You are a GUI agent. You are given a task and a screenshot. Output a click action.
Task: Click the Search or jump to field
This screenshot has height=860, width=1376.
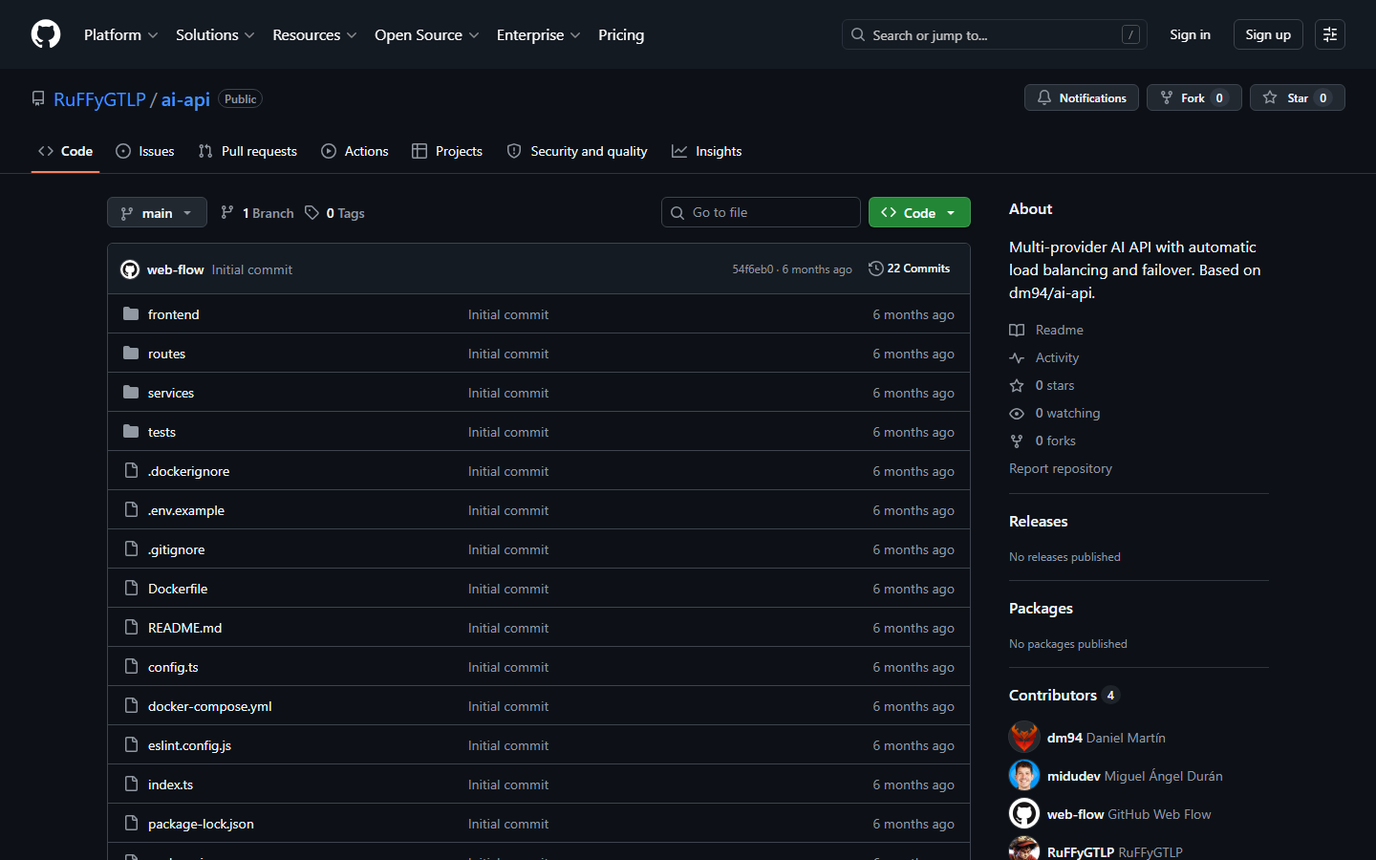994,34
